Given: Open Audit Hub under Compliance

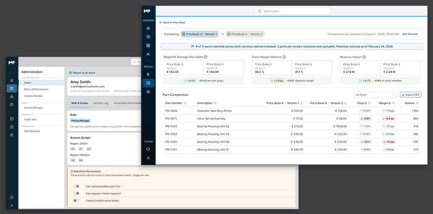Looking at the screenshot, I should click(30, 119).
